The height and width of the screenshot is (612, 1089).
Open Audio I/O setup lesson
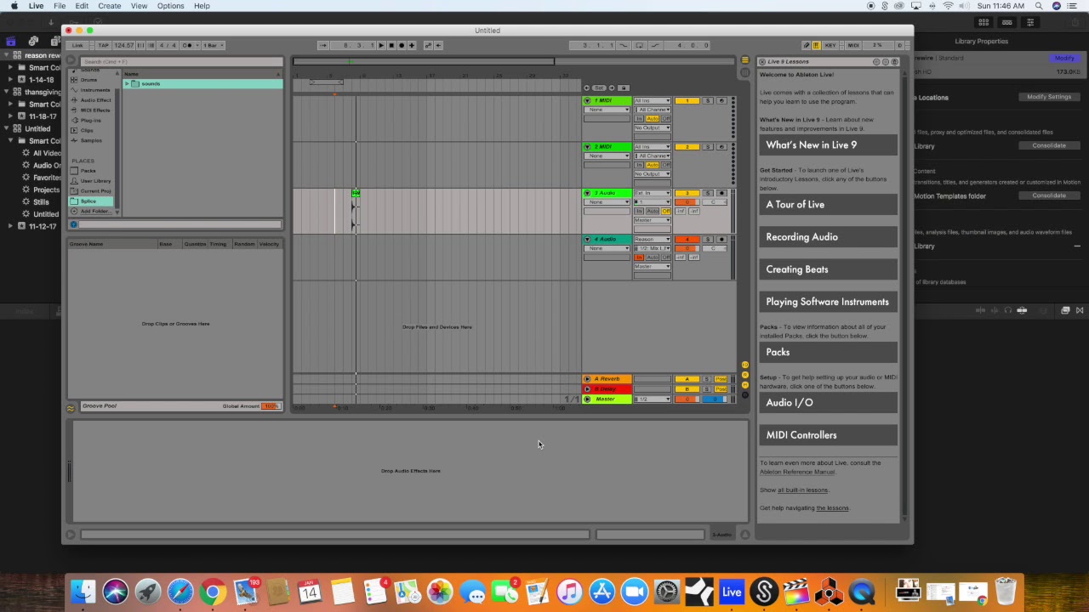(828, 403)
